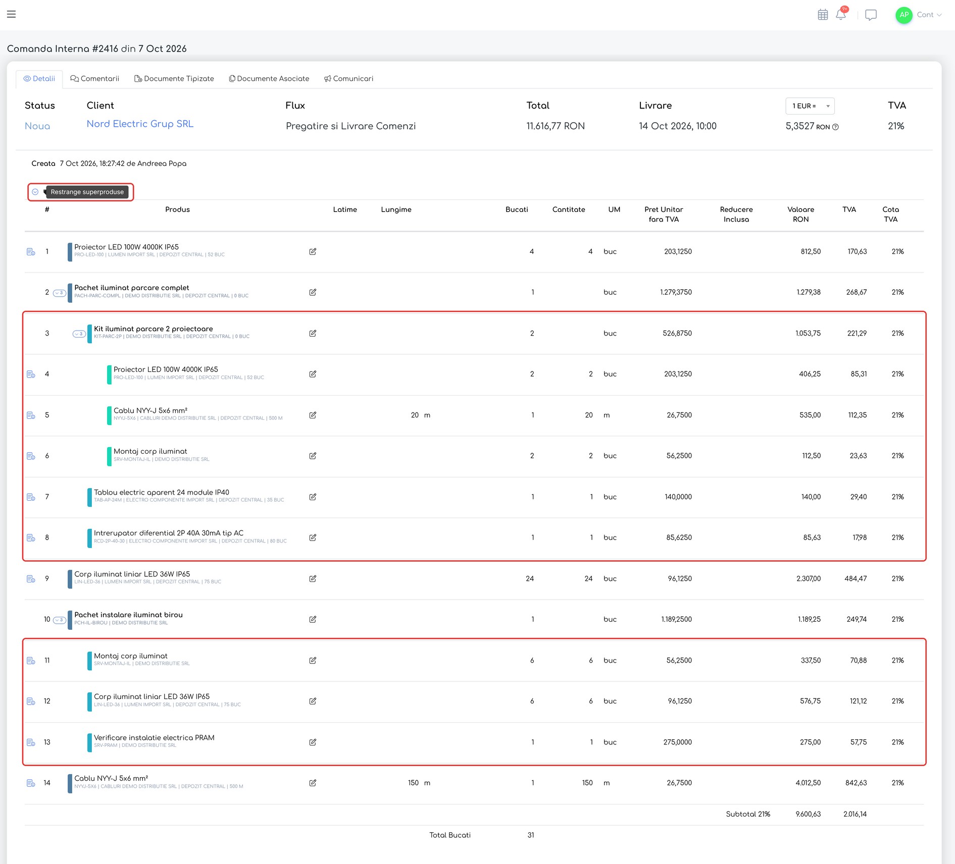Click the blue color bar of row 1

click(70, 251)
